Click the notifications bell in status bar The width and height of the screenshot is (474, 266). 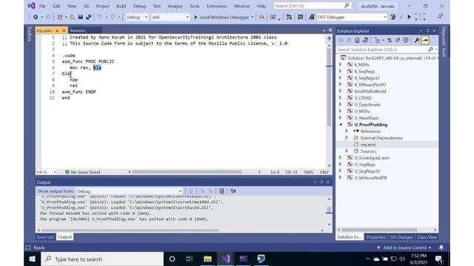[441, 248]
